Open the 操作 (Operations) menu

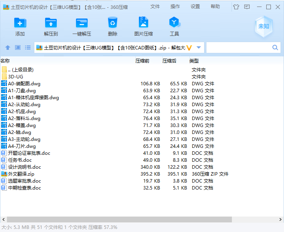click(x=175, y=7)
